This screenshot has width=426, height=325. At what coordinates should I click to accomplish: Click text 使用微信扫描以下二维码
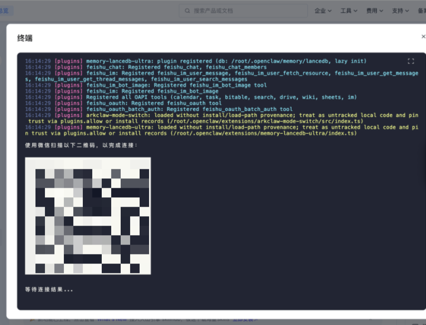(x=60, y=145)
